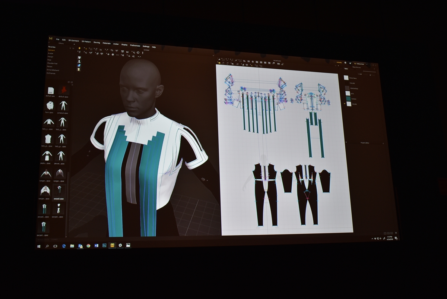Open Word from the taskbar
Viewport: 447px width, 299px height.
tap(96, 246)
